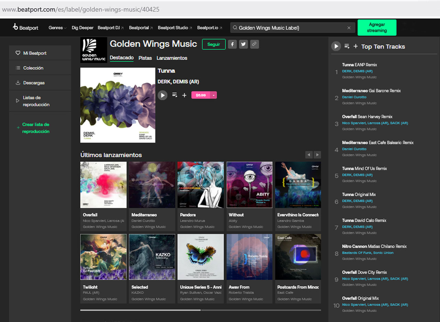Click the Beatport logo in header
The height and width of the screenshot is (322, 440).
[x=25, y=27]
